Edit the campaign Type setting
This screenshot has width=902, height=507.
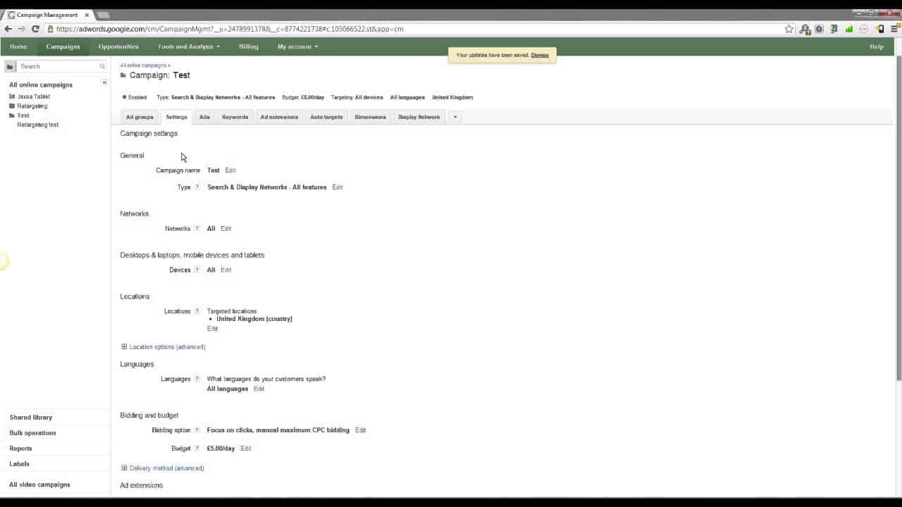point(338,187)
